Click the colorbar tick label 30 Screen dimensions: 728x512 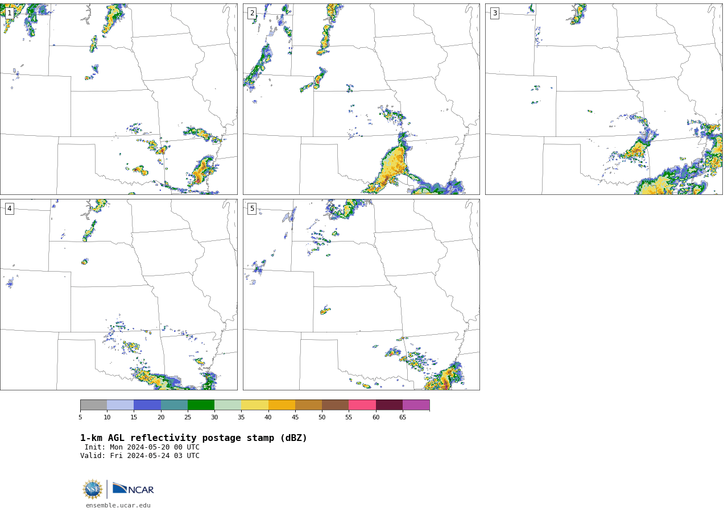[x=214, y=418]
